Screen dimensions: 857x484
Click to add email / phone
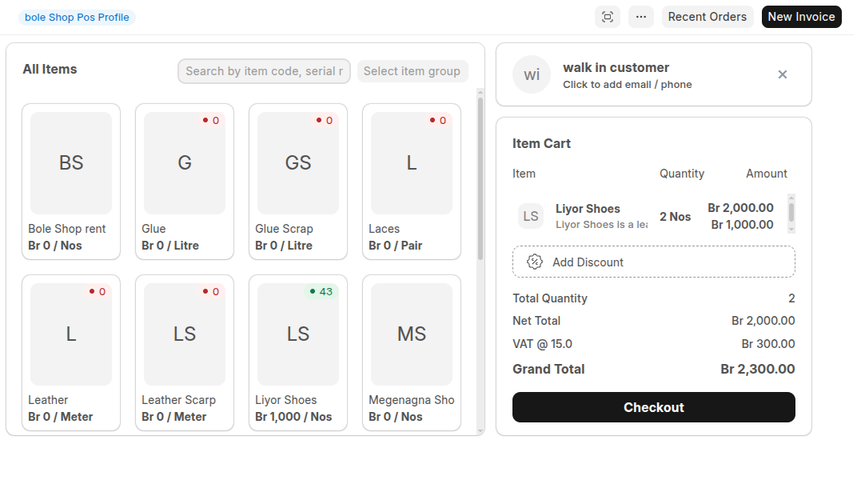[627, 85]
